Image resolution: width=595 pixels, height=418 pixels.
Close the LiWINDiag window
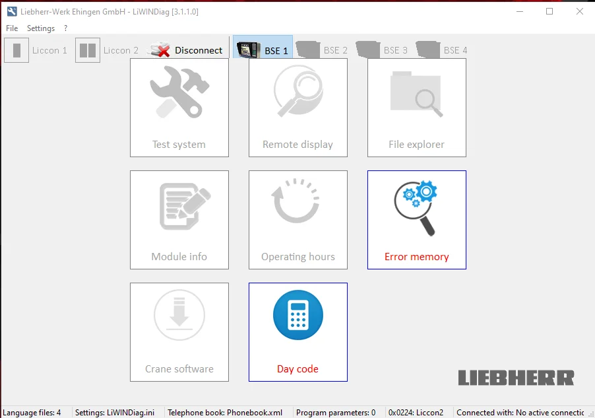pyautogui.click(x=579, y=11)
